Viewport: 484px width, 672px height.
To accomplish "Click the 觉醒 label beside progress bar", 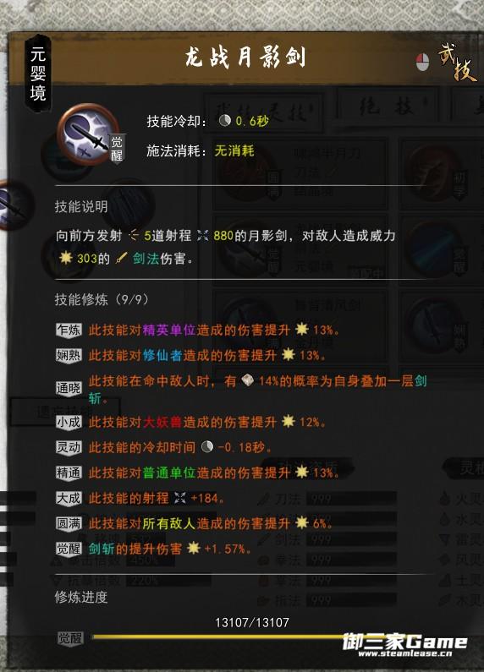I will coord(70,638).
